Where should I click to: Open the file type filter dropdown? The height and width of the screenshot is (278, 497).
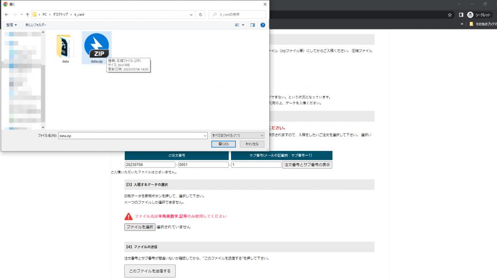pyautogui.click(x=237, y=135)
